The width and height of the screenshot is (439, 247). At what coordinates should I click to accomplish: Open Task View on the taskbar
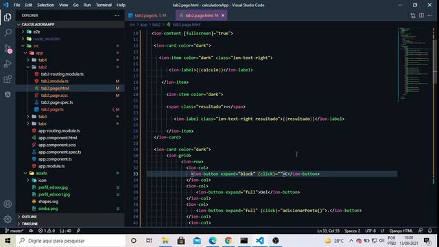click(149, 241)
